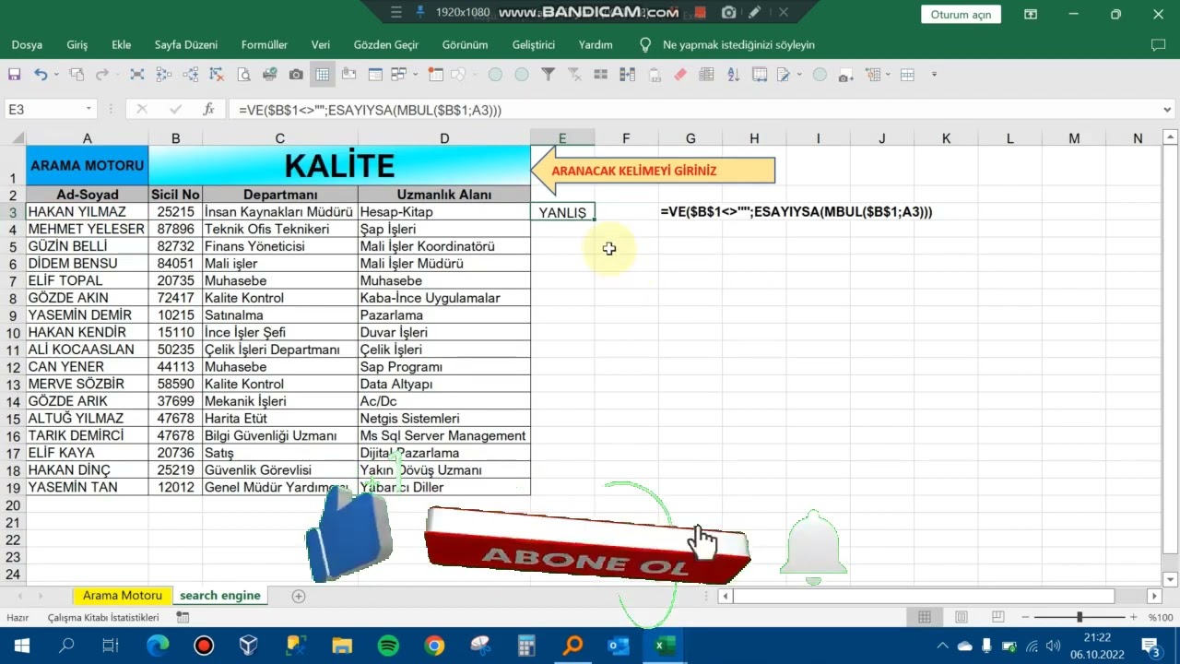Viewport: 1180px width, 664px height.
Task: Click the macro recording status bar icon
Action: (x=183, y=618)
